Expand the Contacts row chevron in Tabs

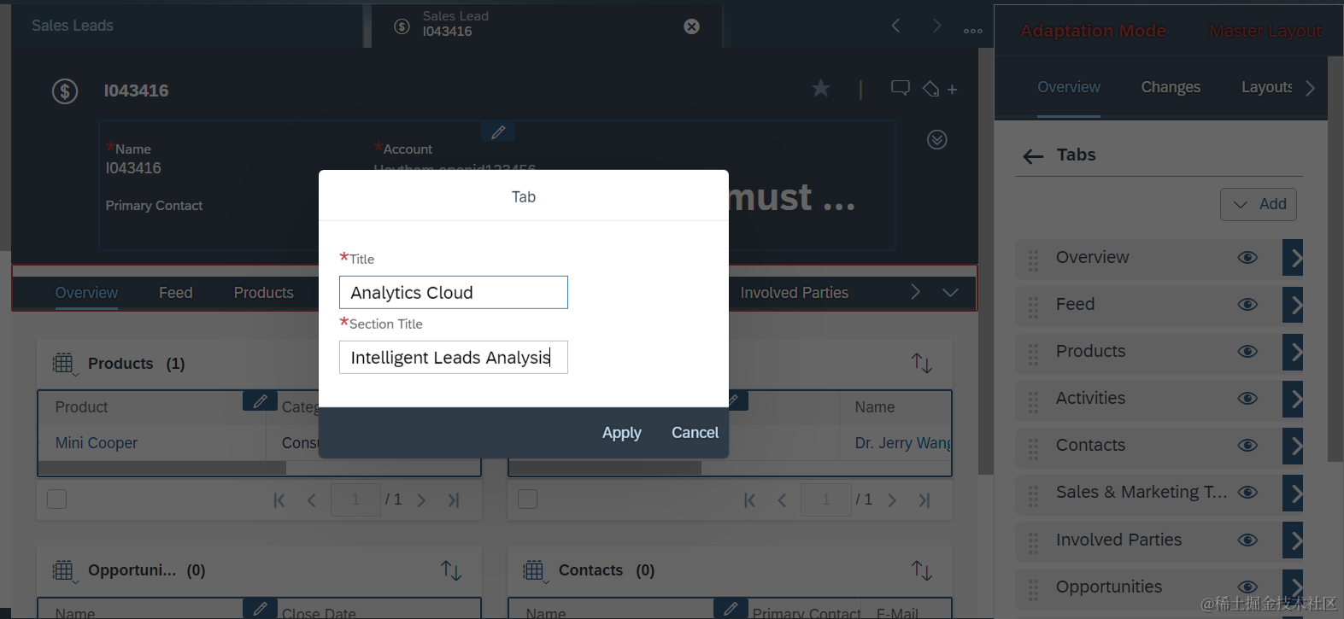pos(1293,445)
